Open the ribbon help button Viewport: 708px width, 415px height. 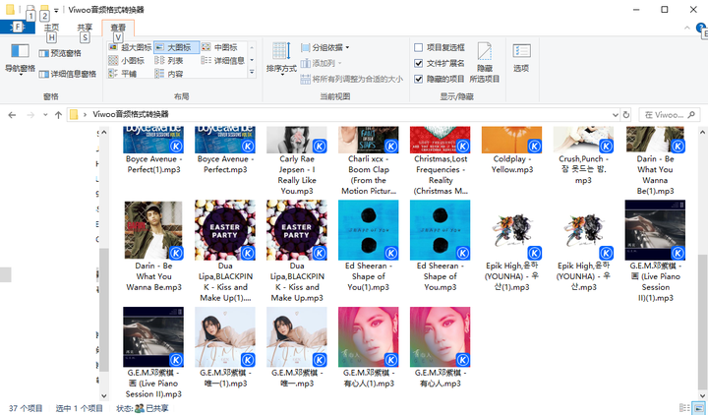(702, 28)
